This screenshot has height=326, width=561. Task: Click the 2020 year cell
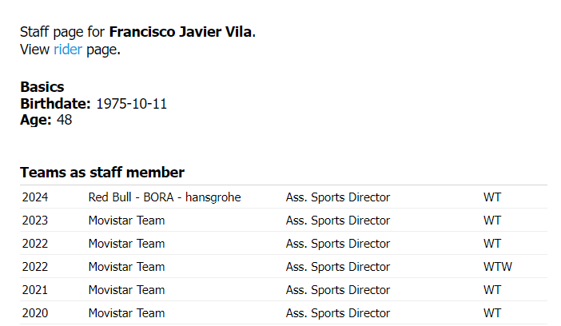[35, 313]
